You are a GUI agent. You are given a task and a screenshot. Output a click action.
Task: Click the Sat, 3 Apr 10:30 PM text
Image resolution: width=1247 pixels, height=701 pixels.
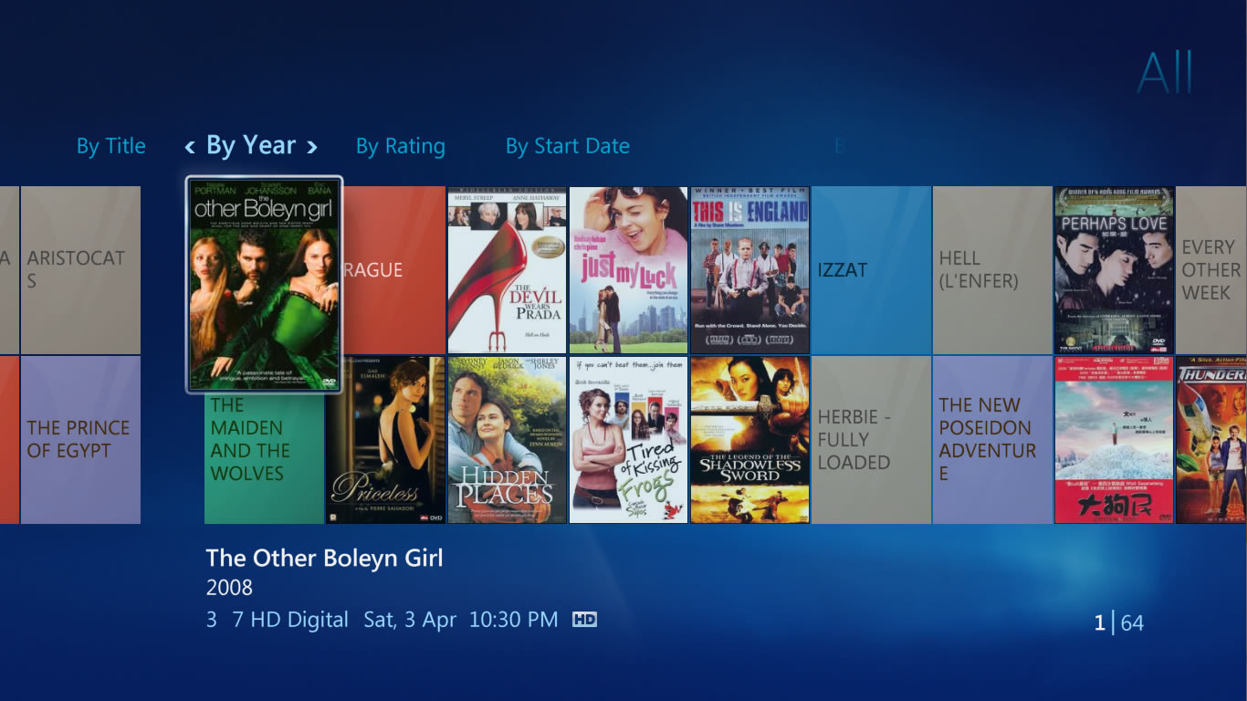(x=461, y=620)
